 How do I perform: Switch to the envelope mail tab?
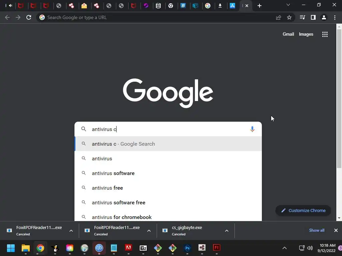84,6
